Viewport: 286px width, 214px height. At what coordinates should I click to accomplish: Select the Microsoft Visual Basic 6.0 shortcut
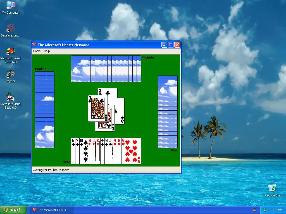(11, 101)
